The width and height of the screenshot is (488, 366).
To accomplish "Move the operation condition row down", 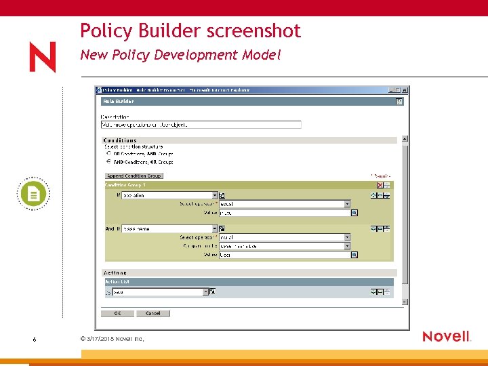I will (387, 195).
